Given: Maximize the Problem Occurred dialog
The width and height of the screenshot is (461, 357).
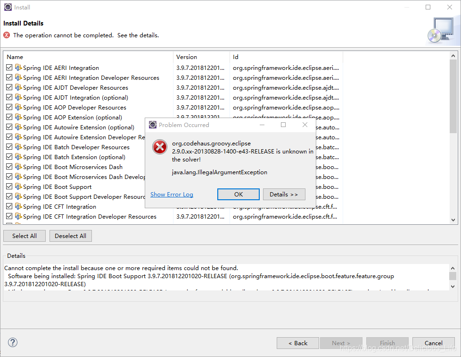Looking at the screenshot, I should (283, 125).
